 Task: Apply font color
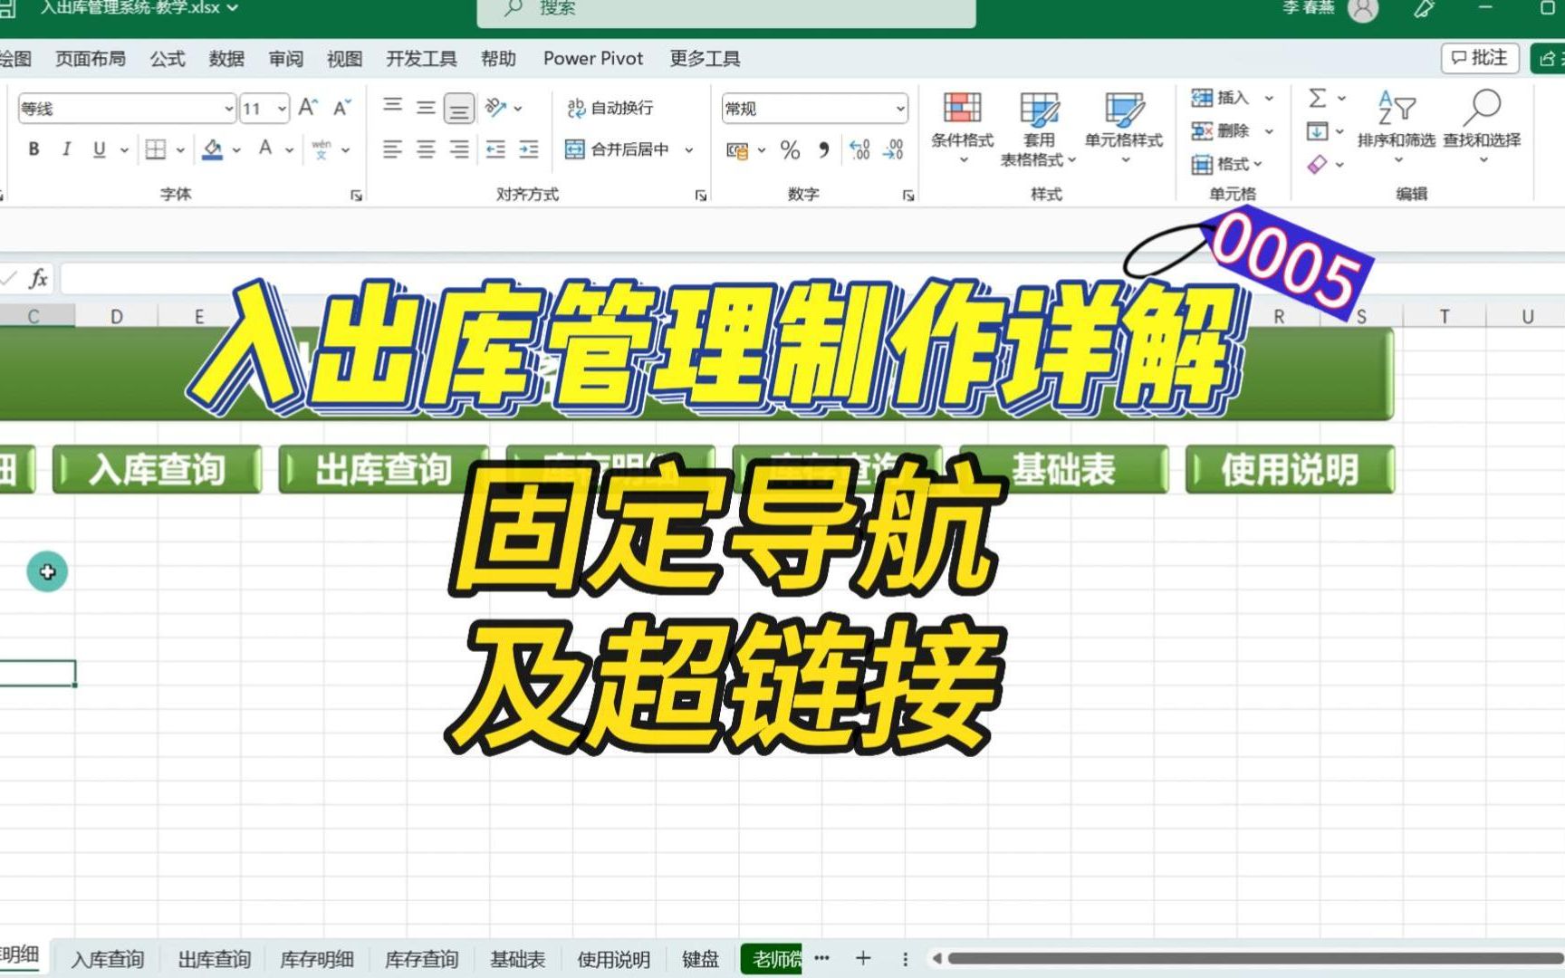265,149
